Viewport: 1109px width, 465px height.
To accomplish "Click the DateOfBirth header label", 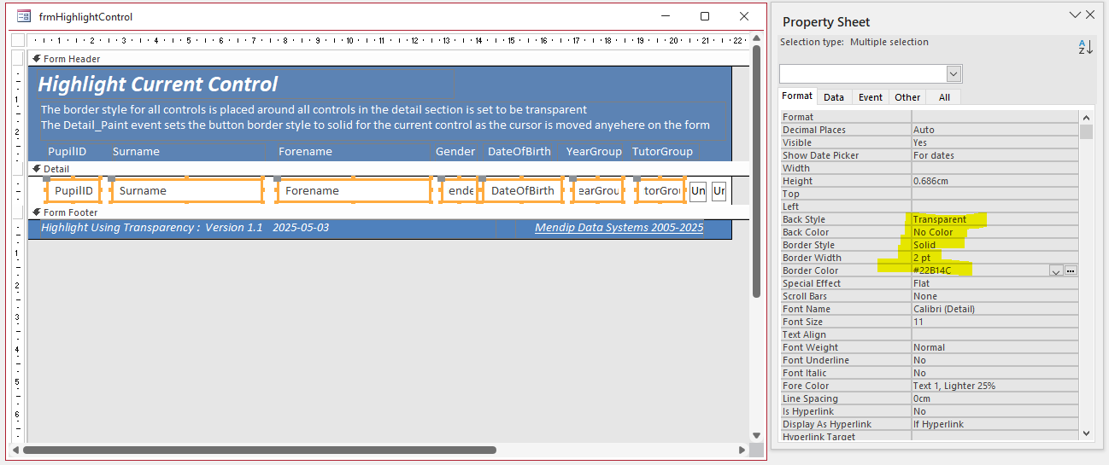I will point(519,152).
